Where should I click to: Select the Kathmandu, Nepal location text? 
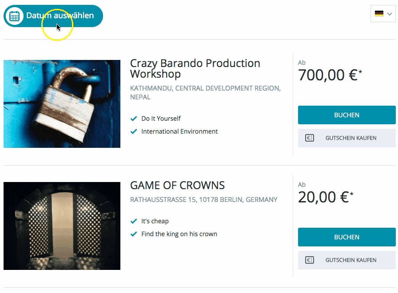click(x=205, y=93)
